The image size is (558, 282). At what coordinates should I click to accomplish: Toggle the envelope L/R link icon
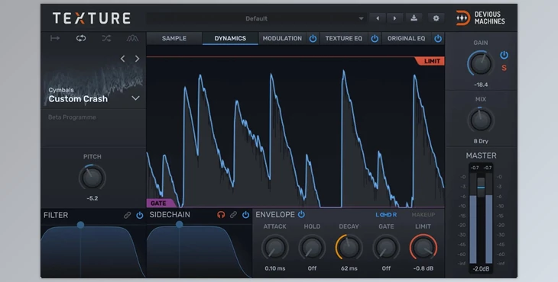click(386, 215)
